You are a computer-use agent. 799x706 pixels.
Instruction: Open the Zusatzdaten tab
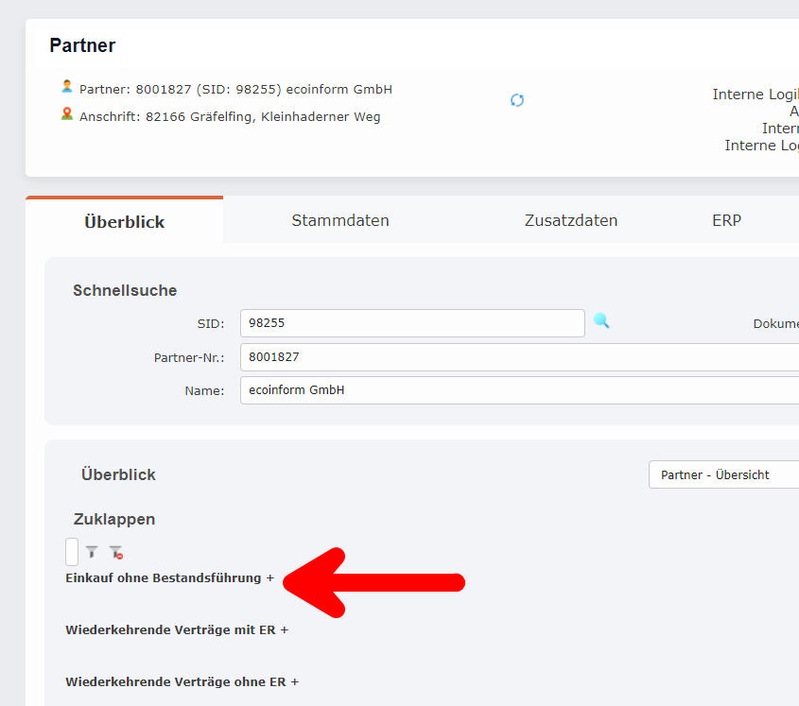click(x=571, y=219)
